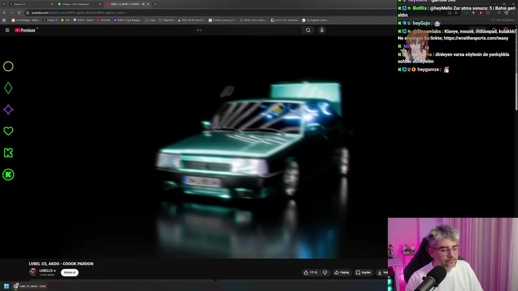Open the Home / X bookmark

(x=51, y=20)
